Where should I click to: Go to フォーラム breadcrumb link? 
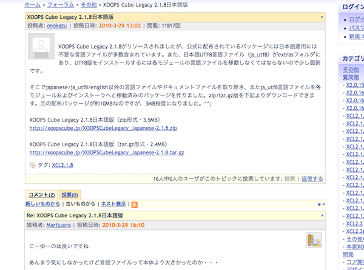[x=61, y=5]
